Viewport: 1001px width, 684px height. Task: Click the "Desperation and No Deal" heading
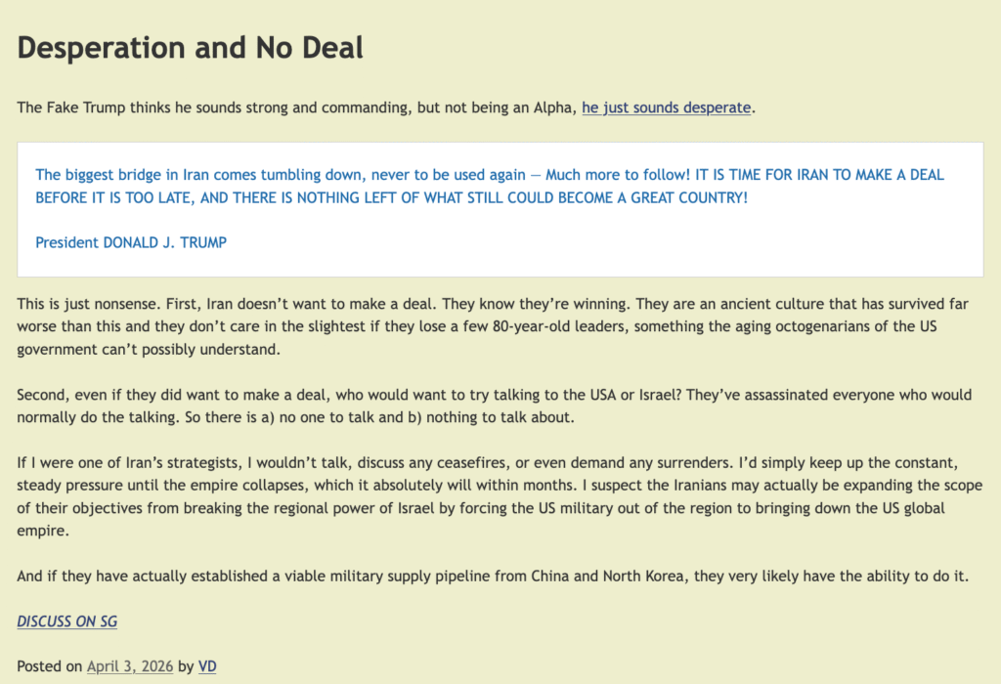point(191,48)
